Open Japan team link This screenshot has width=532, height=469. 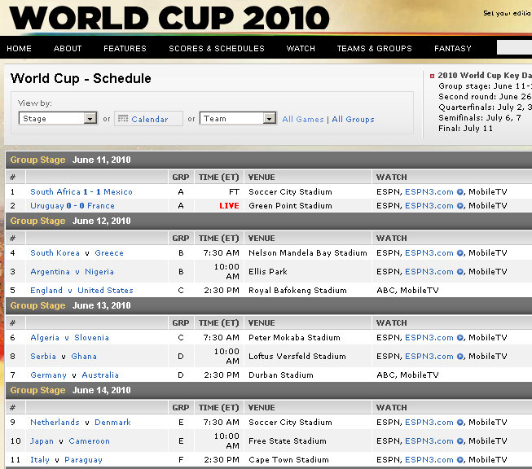pos(42,441)
